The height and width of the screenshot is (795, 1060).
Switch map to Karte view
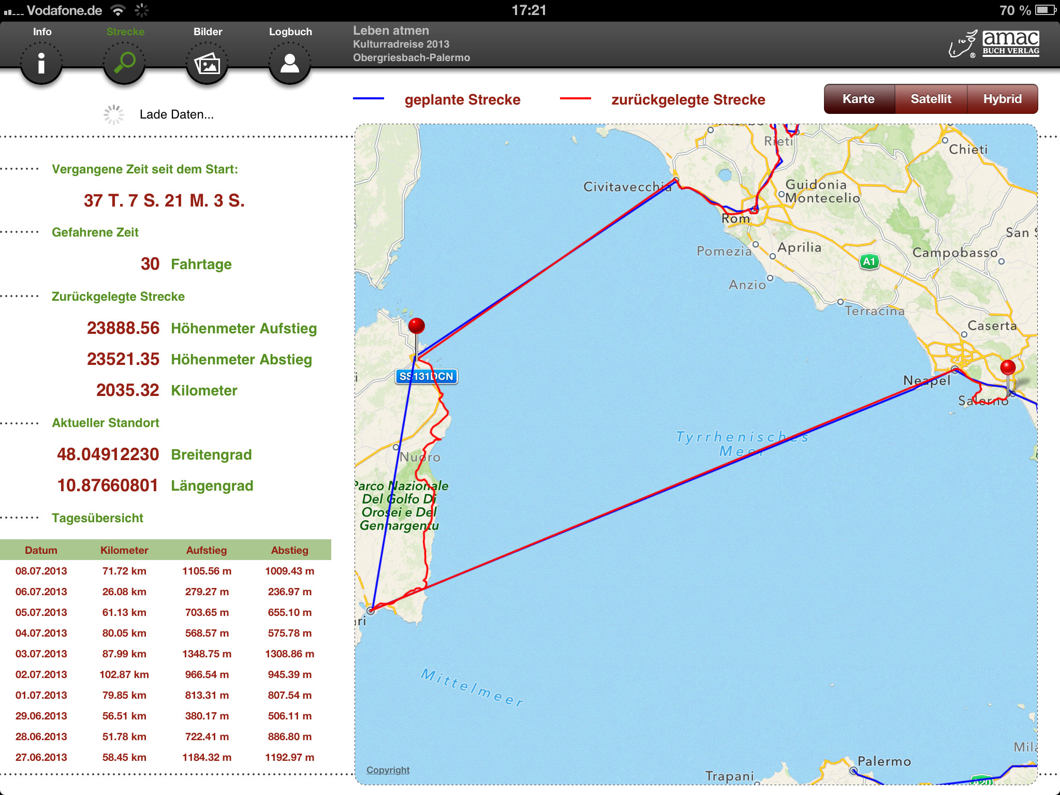859,99
